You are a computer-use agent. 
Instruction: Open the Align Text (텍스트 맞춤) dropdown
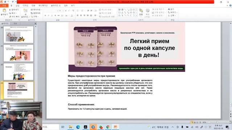pos(106,13)
